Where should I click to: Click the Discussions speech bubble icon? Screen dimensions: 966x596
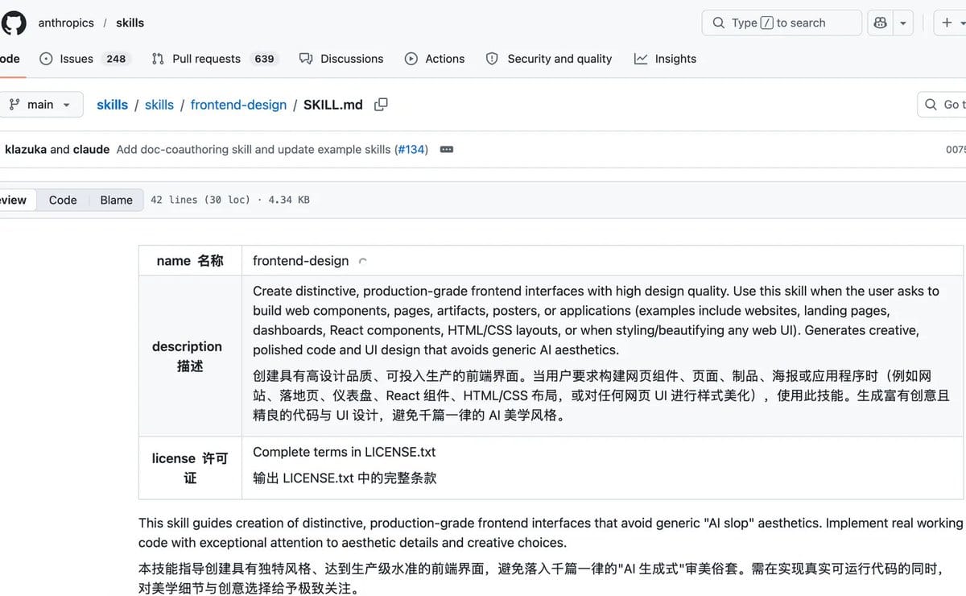306,59
